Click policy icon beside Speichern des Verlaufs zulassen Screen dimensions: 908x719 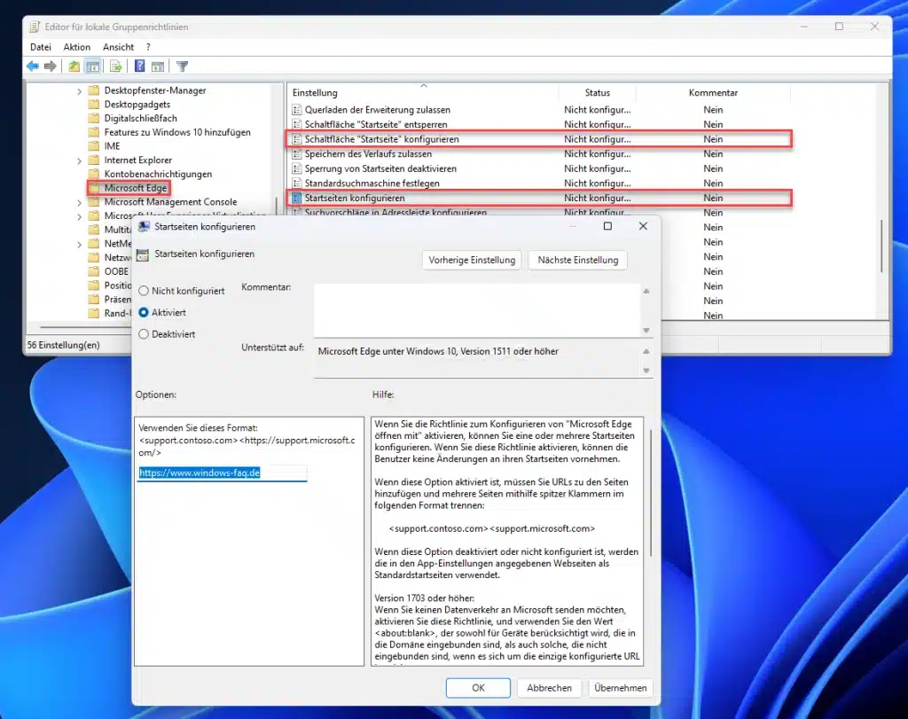point(296,153)
